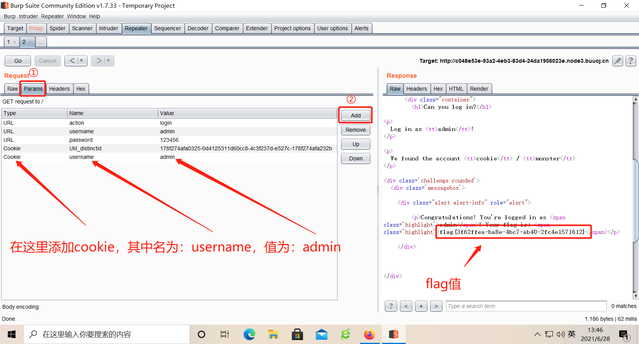Image resolution: width=639 pixels, height=344 pixels.
Task: Switch to Firefox in taskbar
Action: [370, 334]
